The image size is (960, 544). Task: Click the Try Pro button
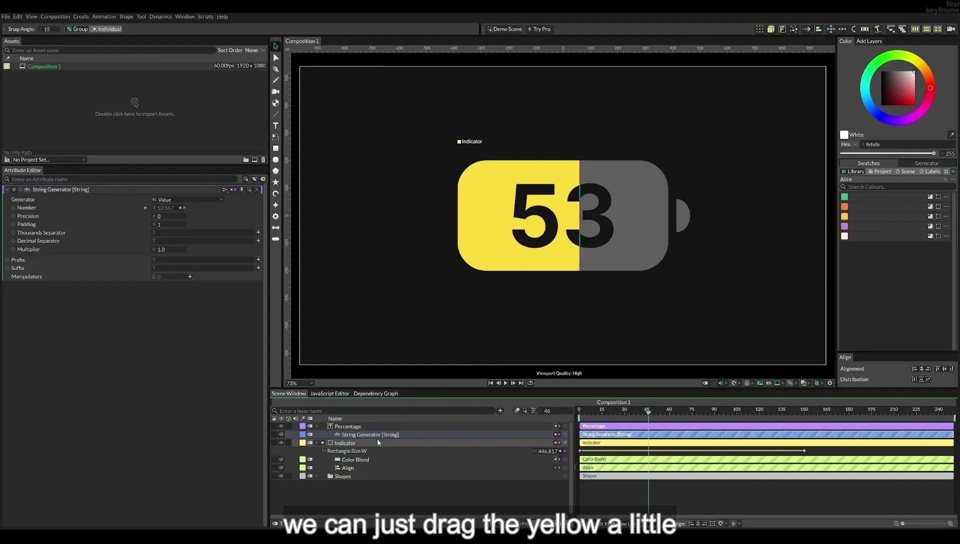[x=539, y=29]
